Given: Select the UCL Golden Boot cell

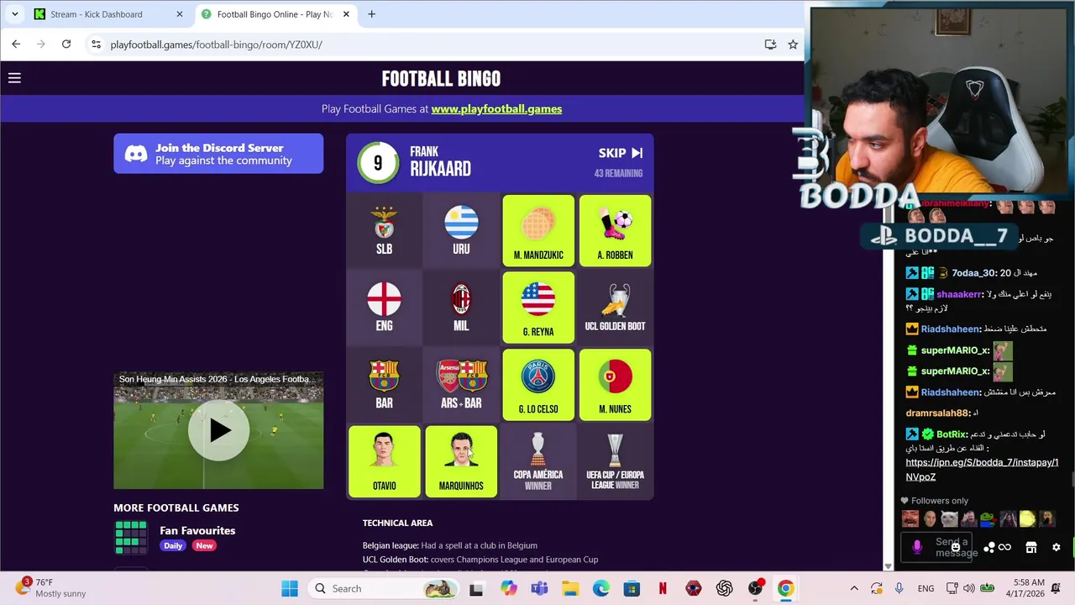Looking at the screenshot, I should tap(615, 308).
